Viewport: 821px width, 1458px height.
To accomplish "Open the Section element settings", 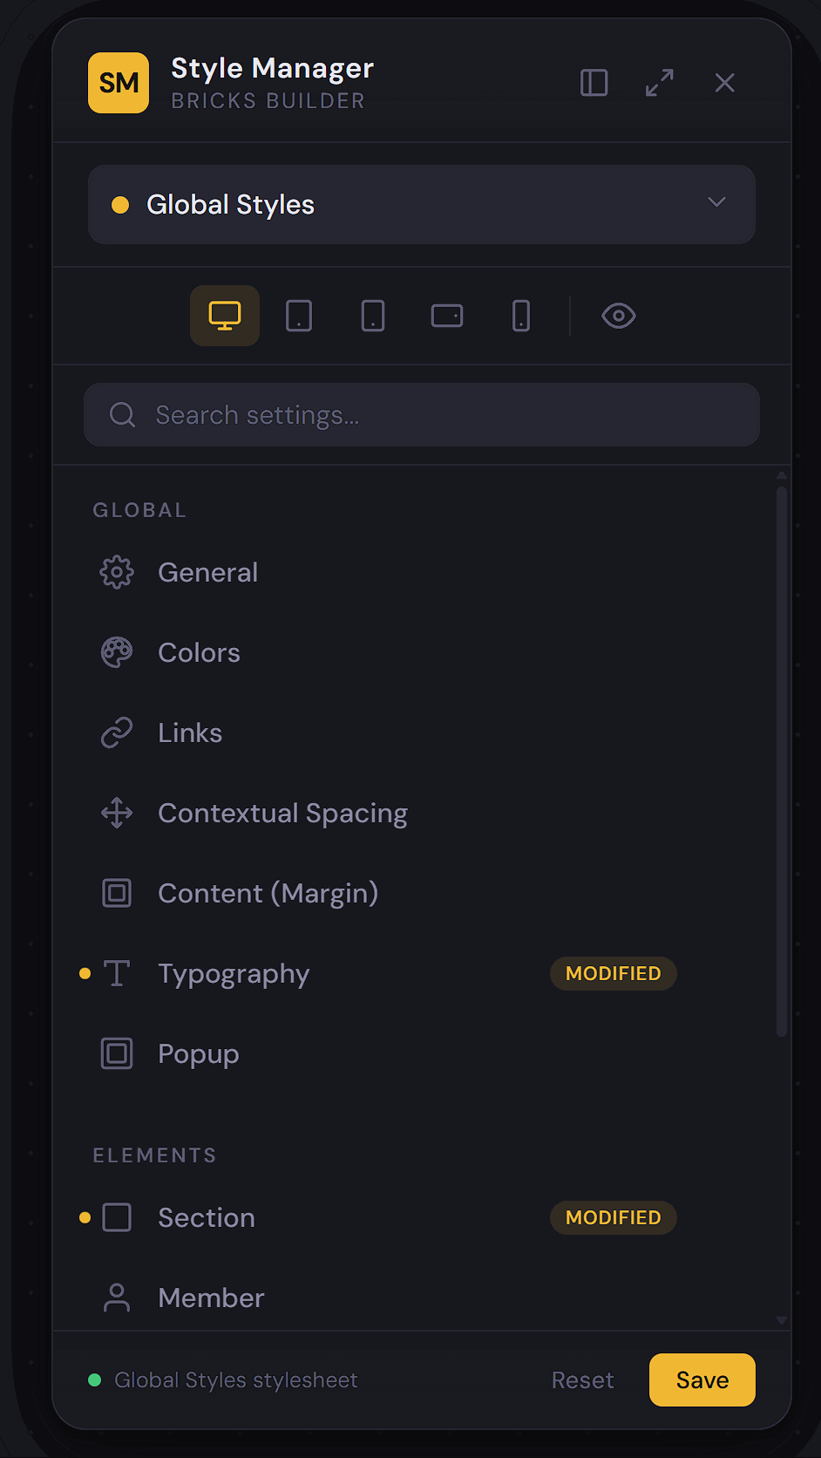I will [207, 1218].
